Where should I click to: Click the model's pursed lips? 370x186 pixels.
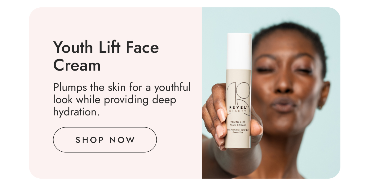point(284,105)
